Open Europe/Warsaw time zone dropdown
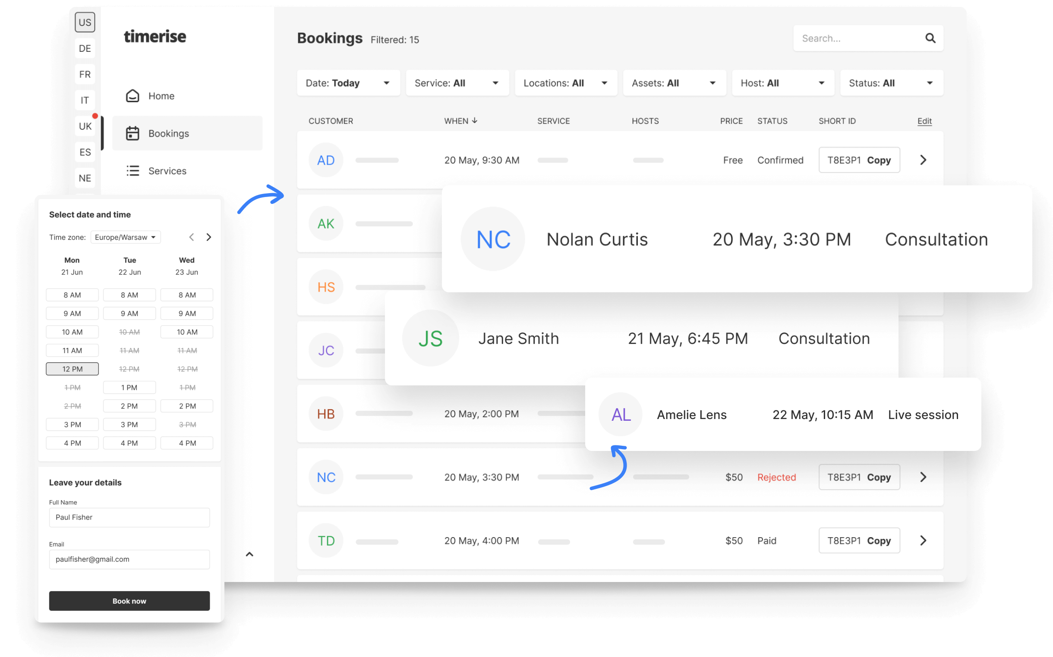The width and height of the screenshot is (1053, 657). (x=125, y=237)
